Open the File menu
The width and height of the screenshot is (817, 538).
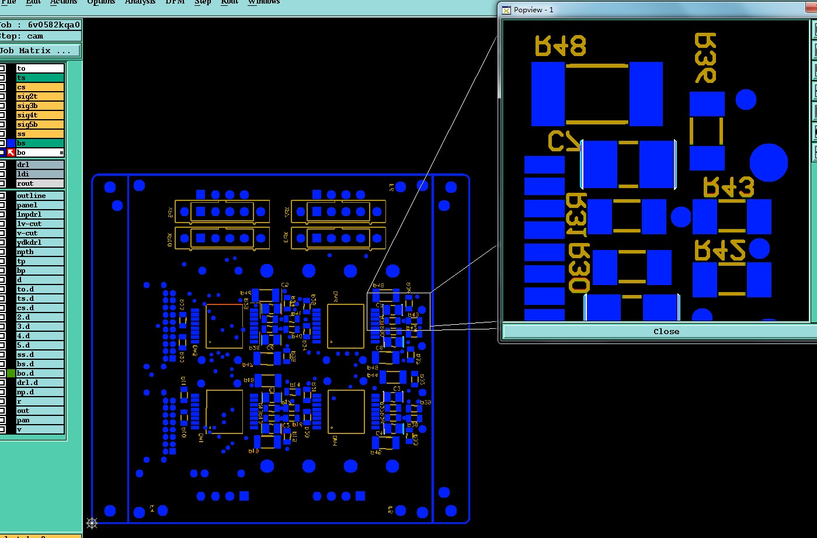tap(8, 2)
